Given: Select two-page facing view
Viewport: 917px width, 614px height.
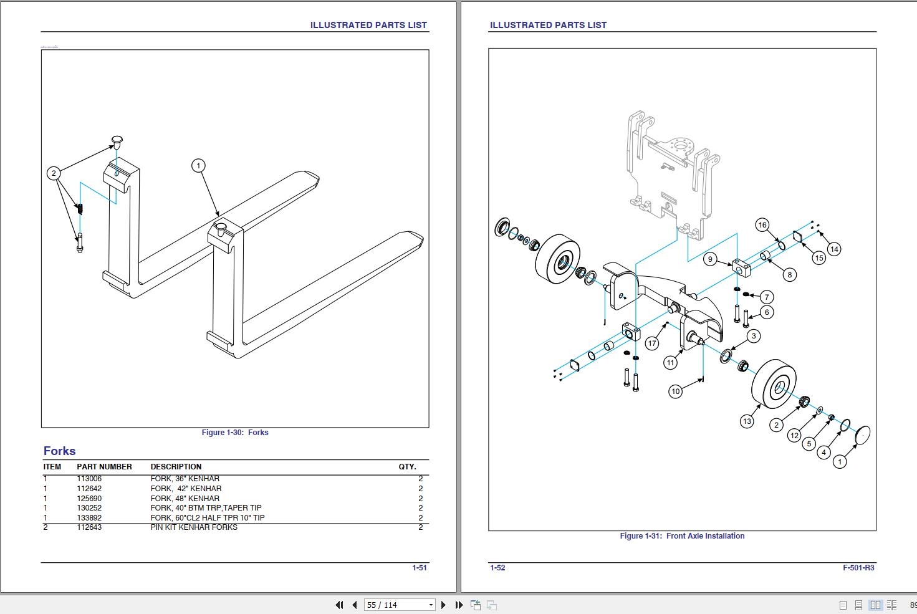Looking at the screenshot, I should tap(875, 605).
